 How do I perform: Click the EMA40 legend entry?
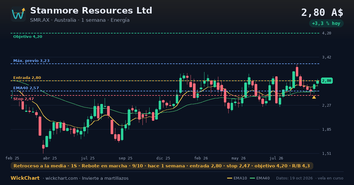260,178
